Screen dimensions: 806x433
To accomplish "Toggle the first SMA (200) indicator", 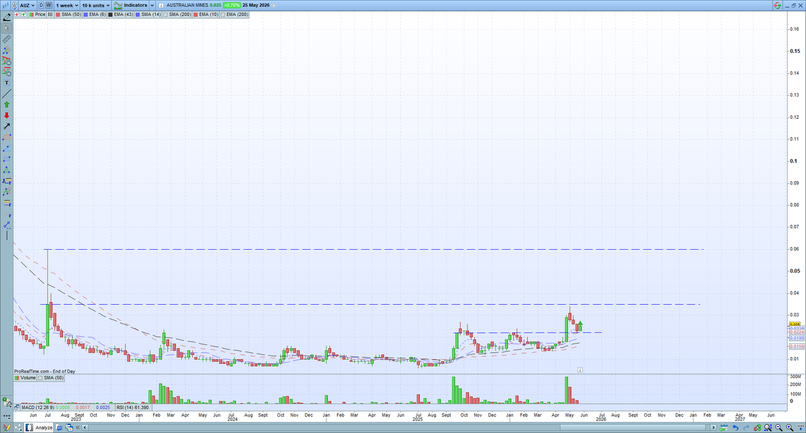I will [177, 14].
